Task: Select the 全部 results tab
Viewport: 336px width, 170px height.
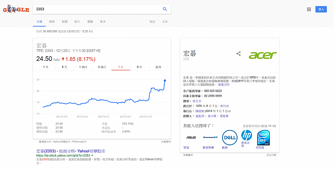Action: tap(39, 21)
